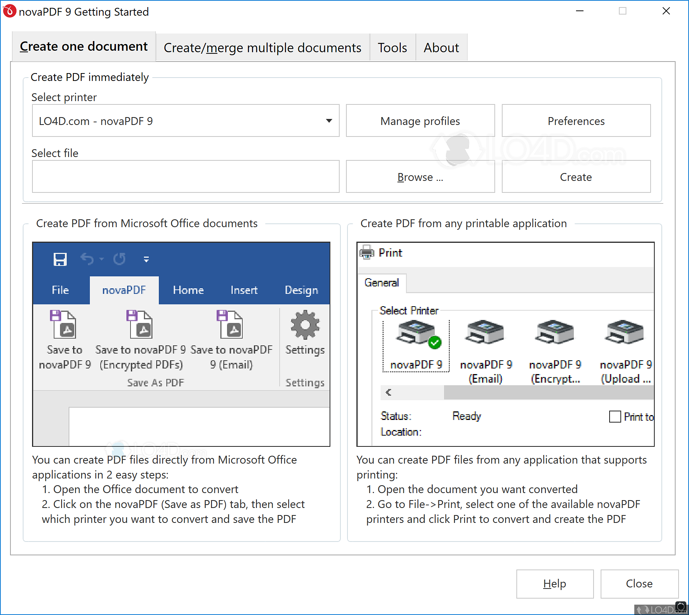The height and width of the screenshot is (615, 689).
Task: Select the General tab in the Print dialog
Action: [x=382, y=283]
